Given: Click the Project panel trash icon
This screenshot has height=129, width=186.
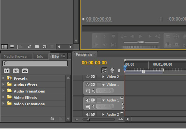Looking at the screenshot, I should 52,47.
